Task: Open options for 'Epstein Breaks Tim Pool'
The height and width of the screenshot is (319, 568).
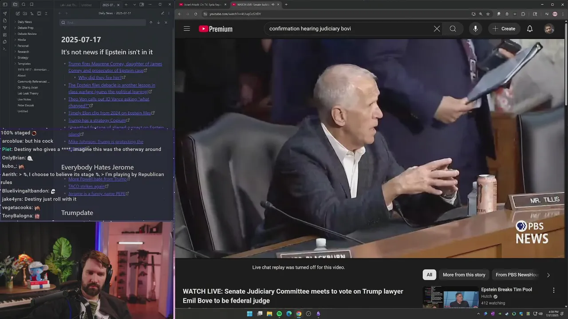Action: [553, 290]
